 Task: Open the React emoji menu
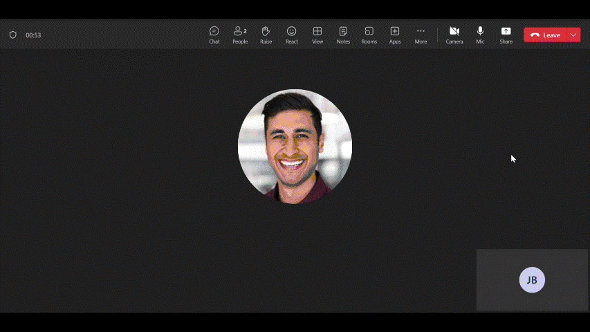pyautogui.click(x=292, y=35)
